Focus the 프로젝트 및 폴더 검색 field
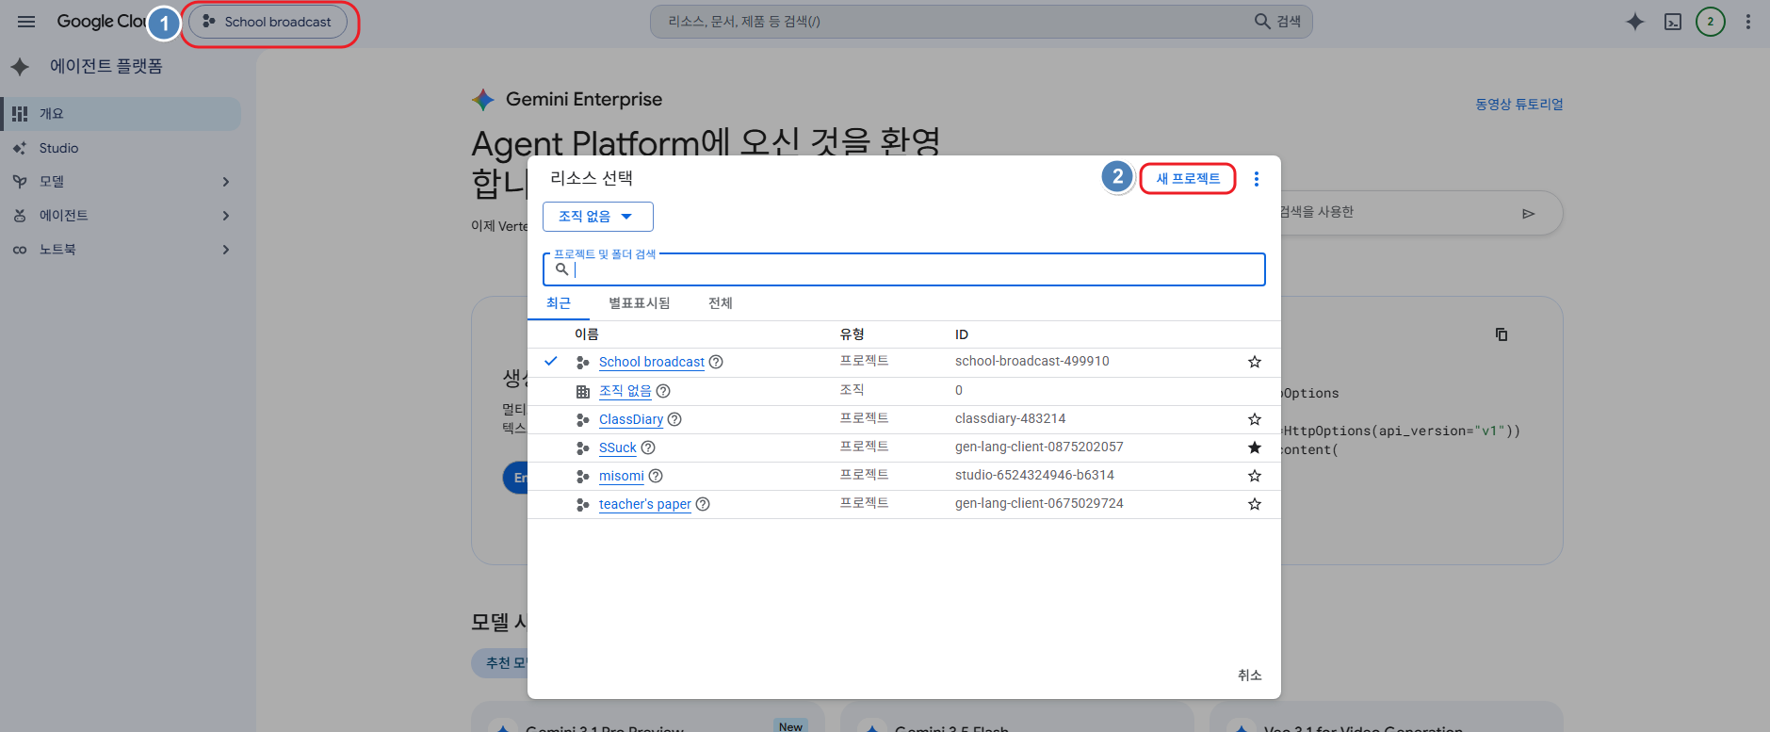Screen dimensions: 1770x732 point(904,269)
